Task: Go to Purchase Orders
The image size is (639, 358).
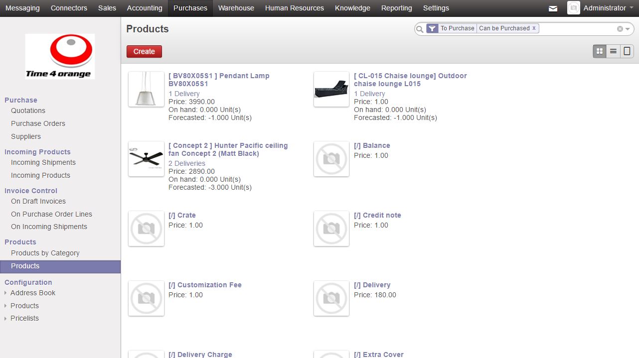Action: coord(38,123)
